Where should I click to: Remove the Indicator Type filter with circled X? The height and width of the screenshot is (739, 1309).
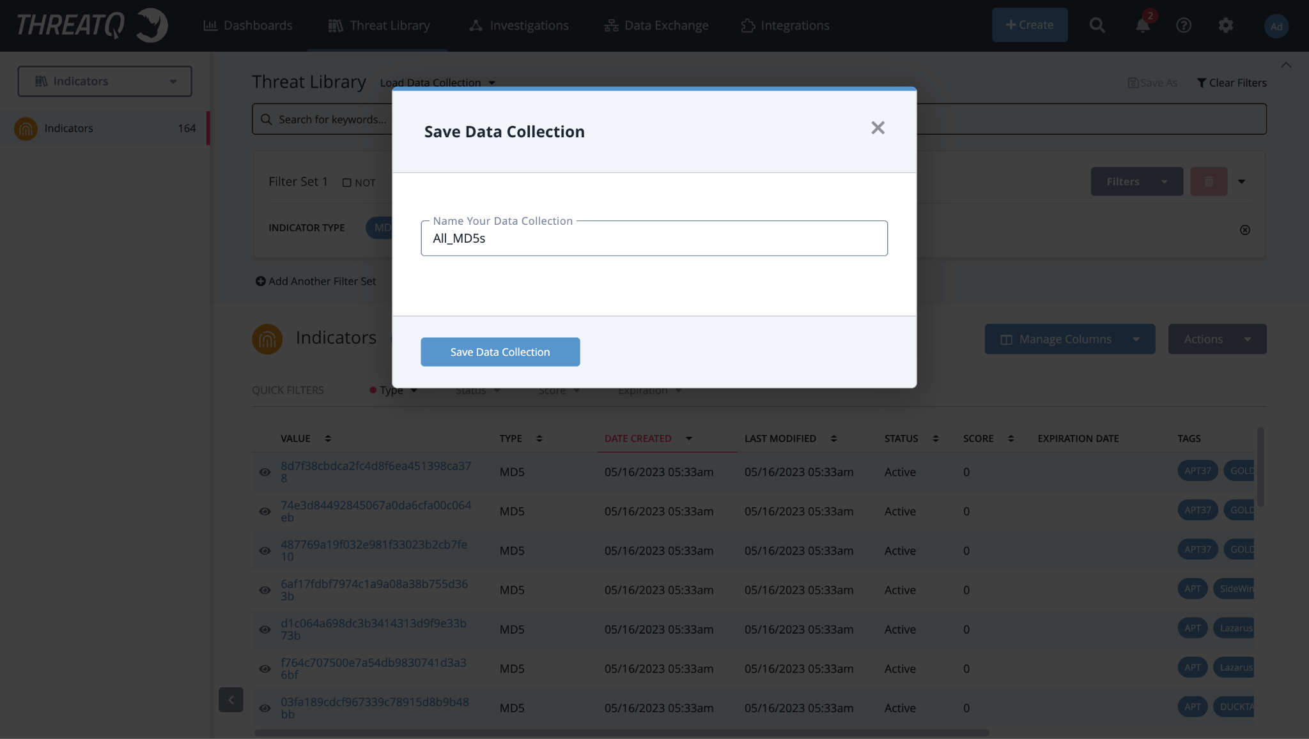pos(1245,230)
